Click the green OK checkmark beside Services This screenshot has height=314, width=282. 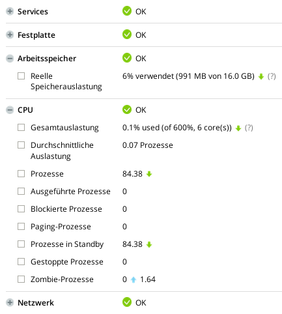tap(127, 11)
